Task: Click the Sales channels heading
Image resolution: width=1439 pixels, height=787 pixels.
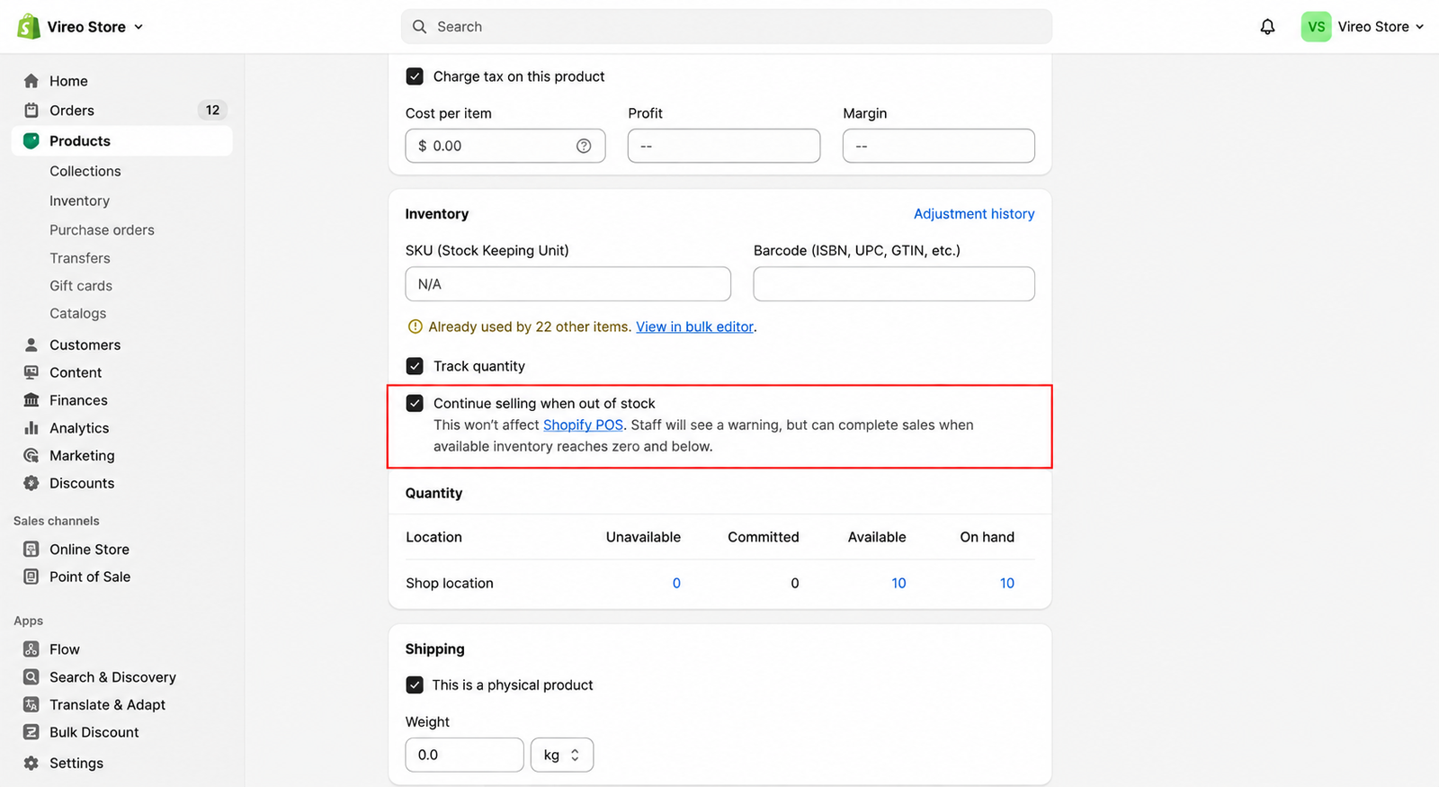Action: click(56, 521)
